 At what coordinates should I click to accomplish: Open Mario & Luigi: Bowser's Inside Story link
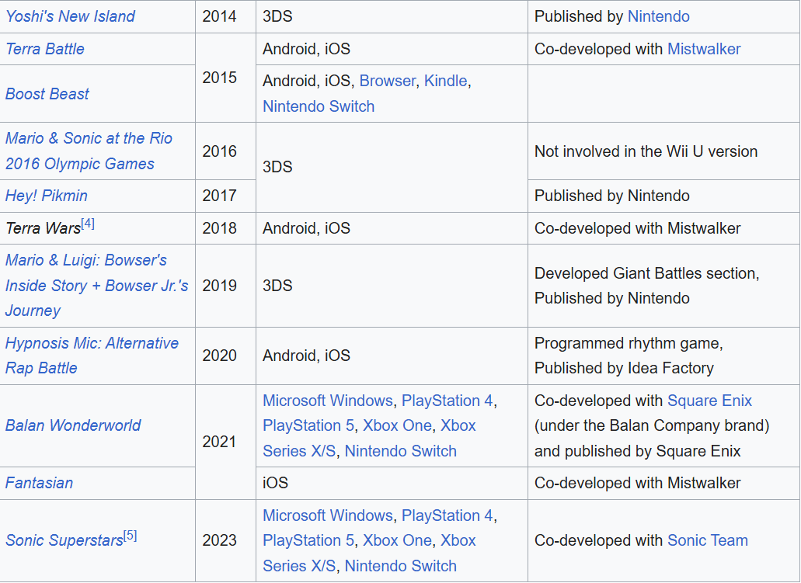[x=96, y=286]
